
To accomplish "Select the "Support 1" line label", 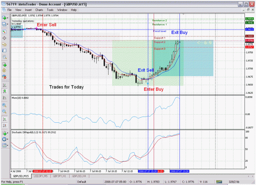I will [159, 38].
